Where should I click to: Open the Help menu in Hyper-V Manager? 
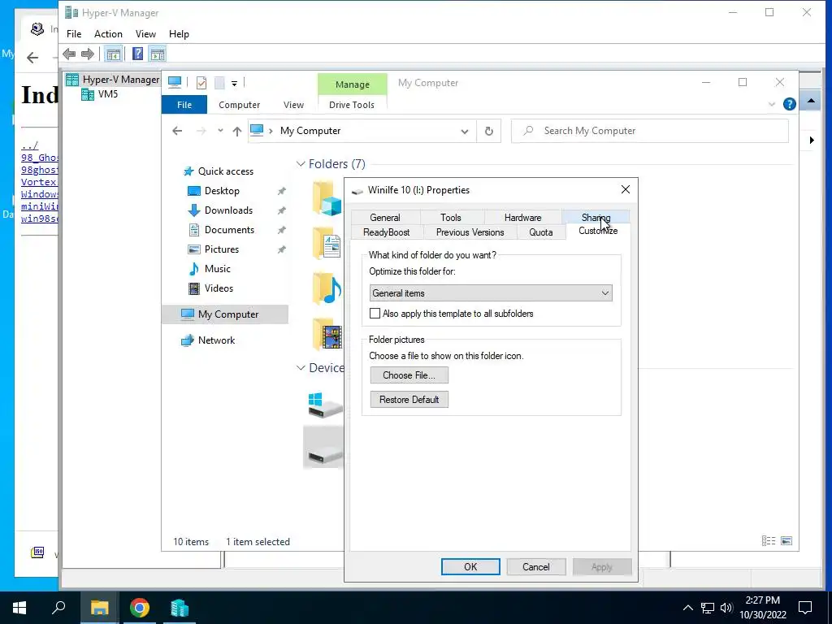pyautogui.click(x=179, y=34)
